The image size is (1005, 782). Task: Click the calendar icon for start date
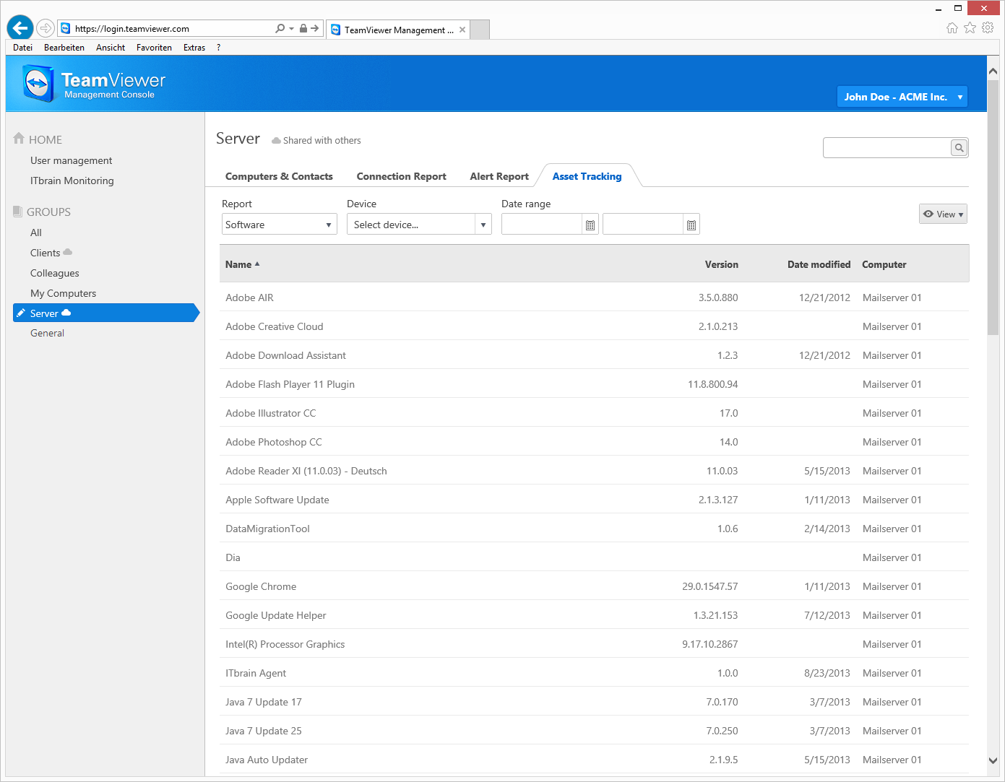click(590, 224)
